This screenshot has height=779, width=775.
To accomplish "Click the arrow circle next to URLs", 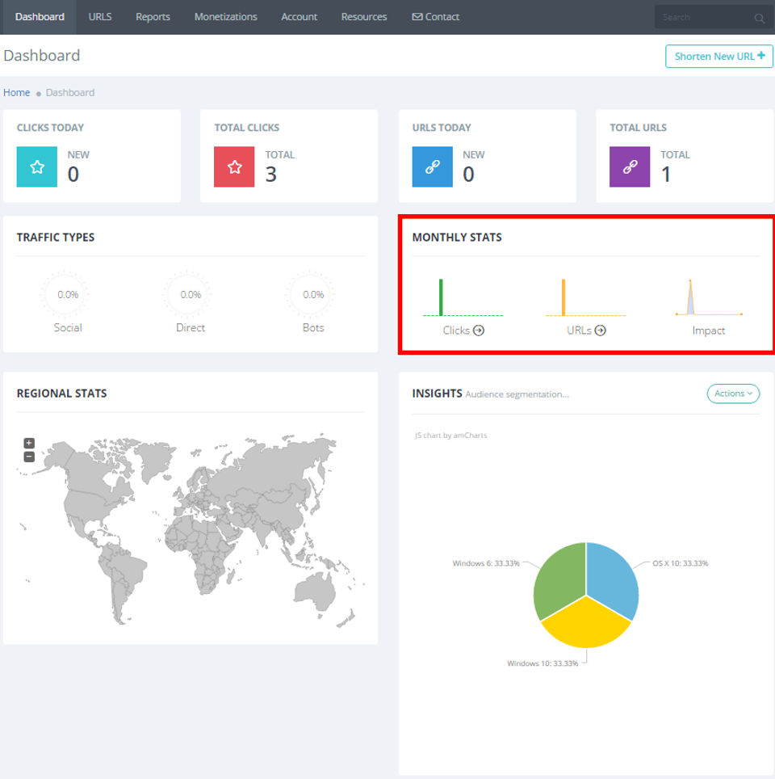I will [x=601, y=331].
